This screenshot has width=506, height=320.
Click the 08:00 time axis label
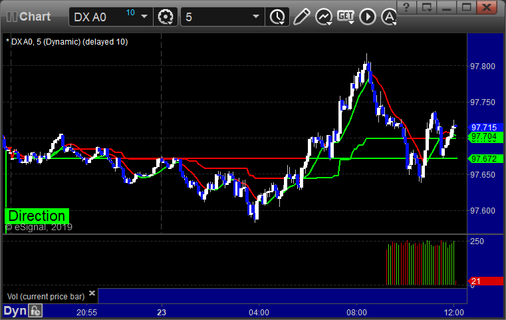click(x=356, y=312)
